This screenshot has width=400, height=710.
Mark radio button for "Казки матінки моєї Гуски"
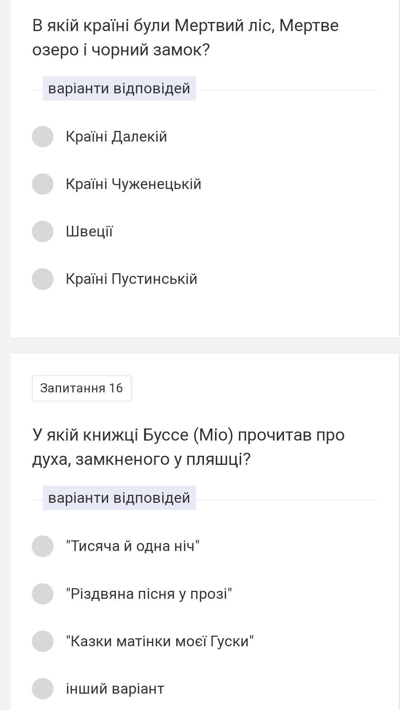(x=42, y=641)
